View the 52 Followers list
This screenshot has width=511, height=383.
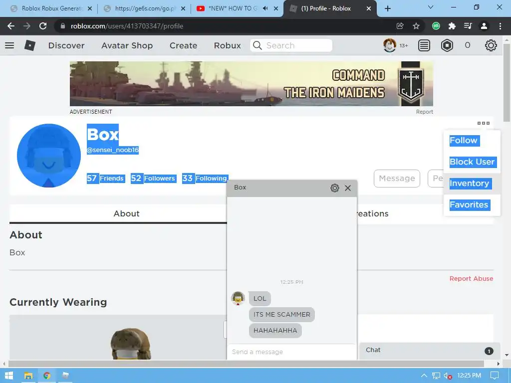click(x=154, y=178)
